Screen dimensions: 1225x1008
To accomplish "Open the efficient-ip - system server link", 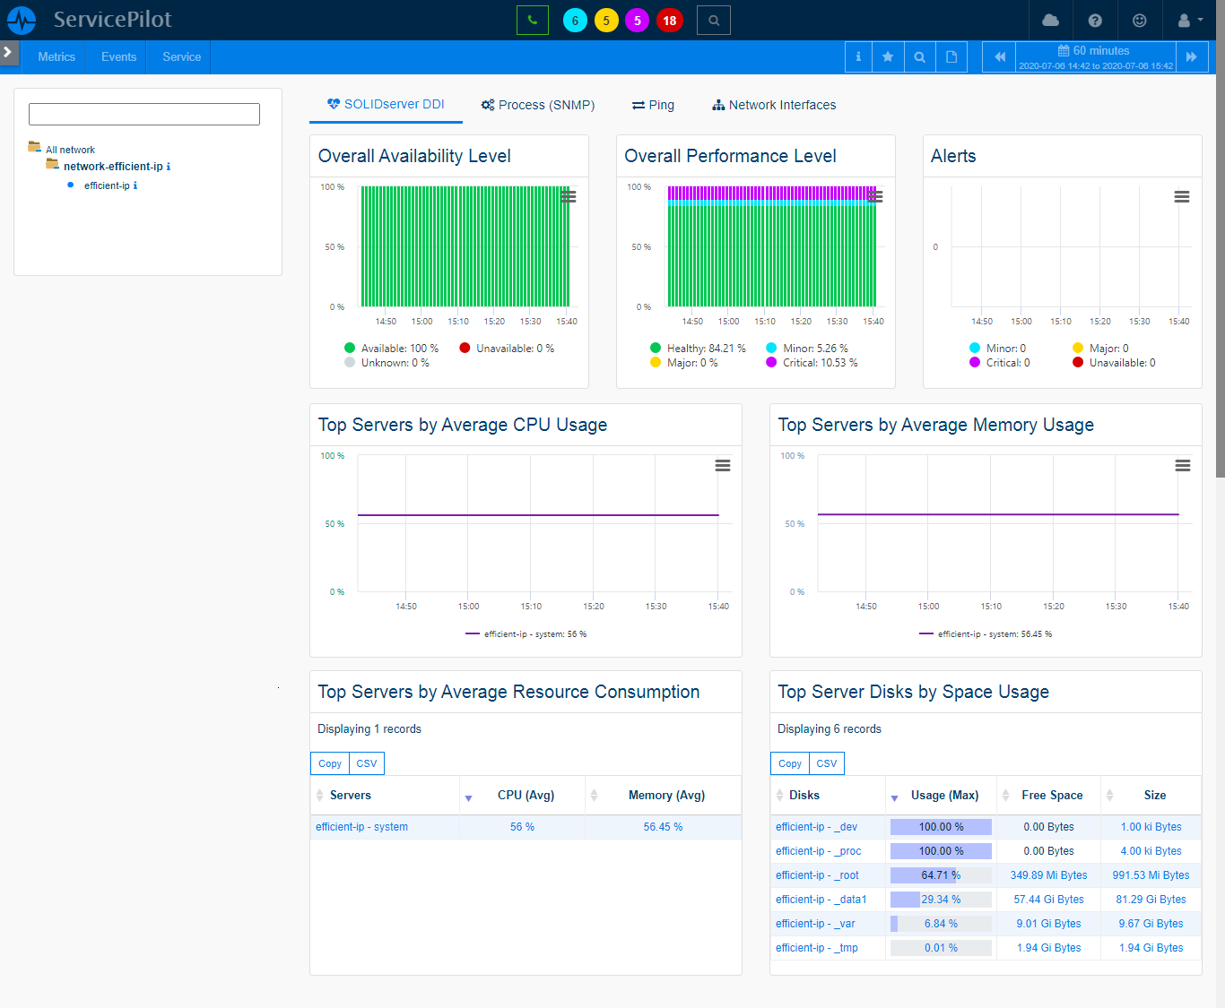I will 361,827.
